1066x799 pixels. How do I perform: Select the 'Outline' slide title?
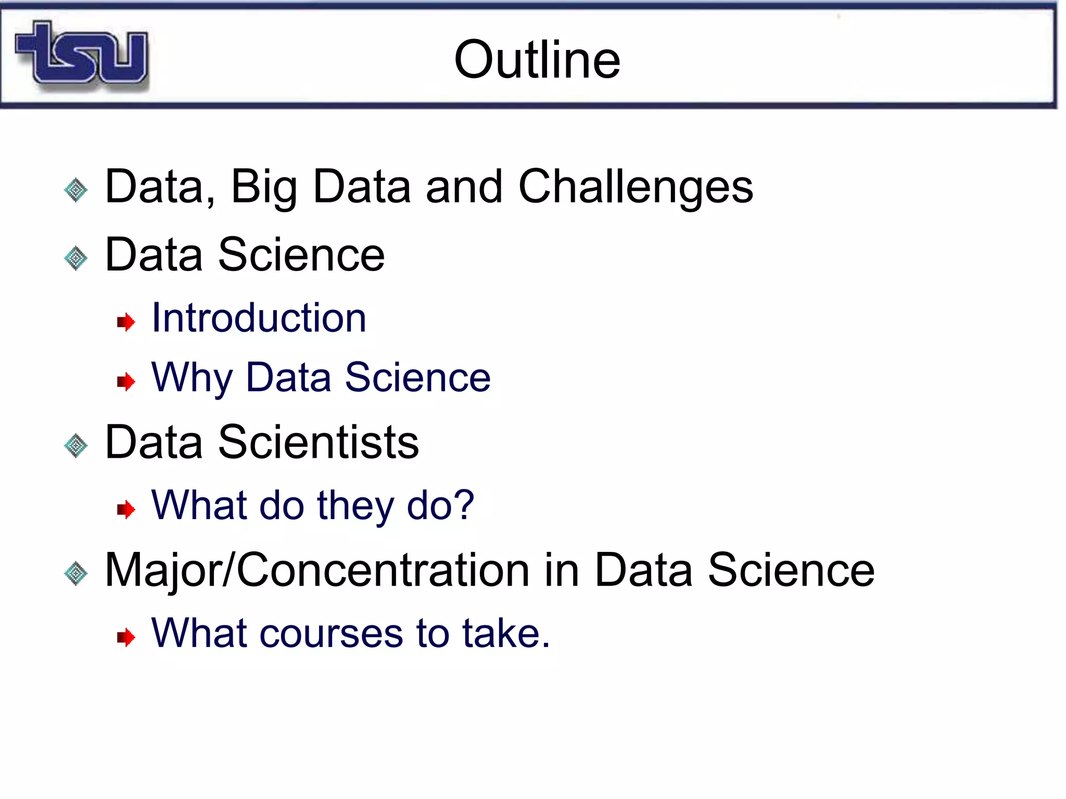point(537,60)
